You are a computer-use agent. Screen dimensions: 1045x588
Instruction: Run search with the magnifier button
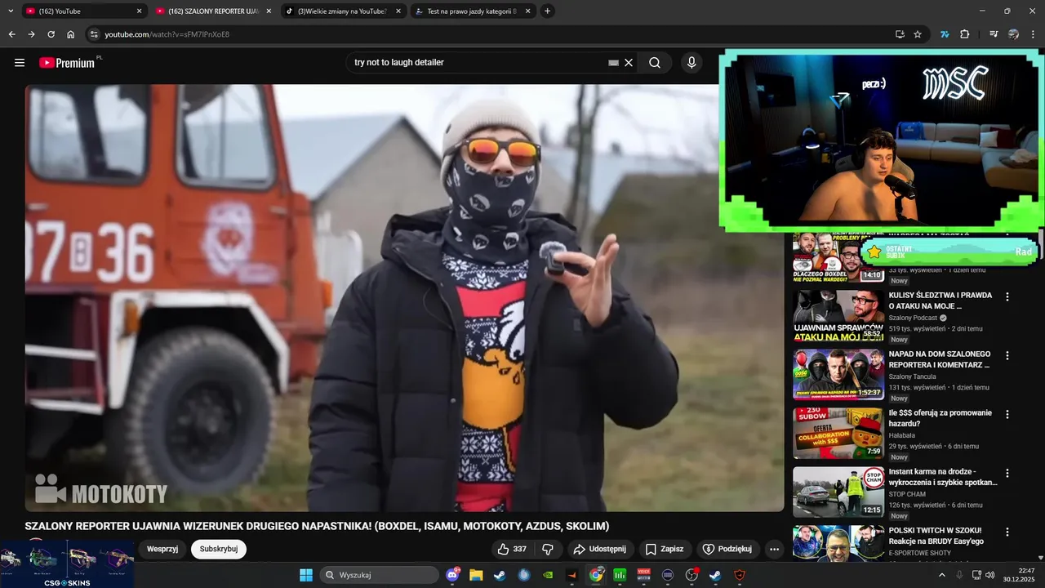click(x=655, y=63)
